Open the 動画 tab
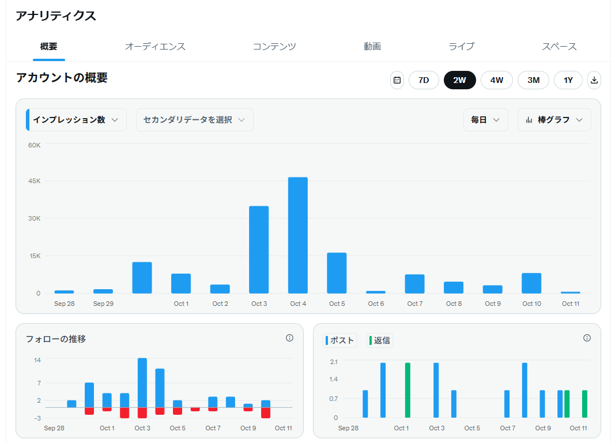Screen dimensions: 615x443 (x=372, y=47)
